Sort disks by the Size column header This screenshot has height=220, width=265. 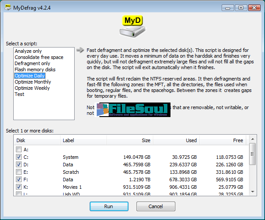click(145, 140)
